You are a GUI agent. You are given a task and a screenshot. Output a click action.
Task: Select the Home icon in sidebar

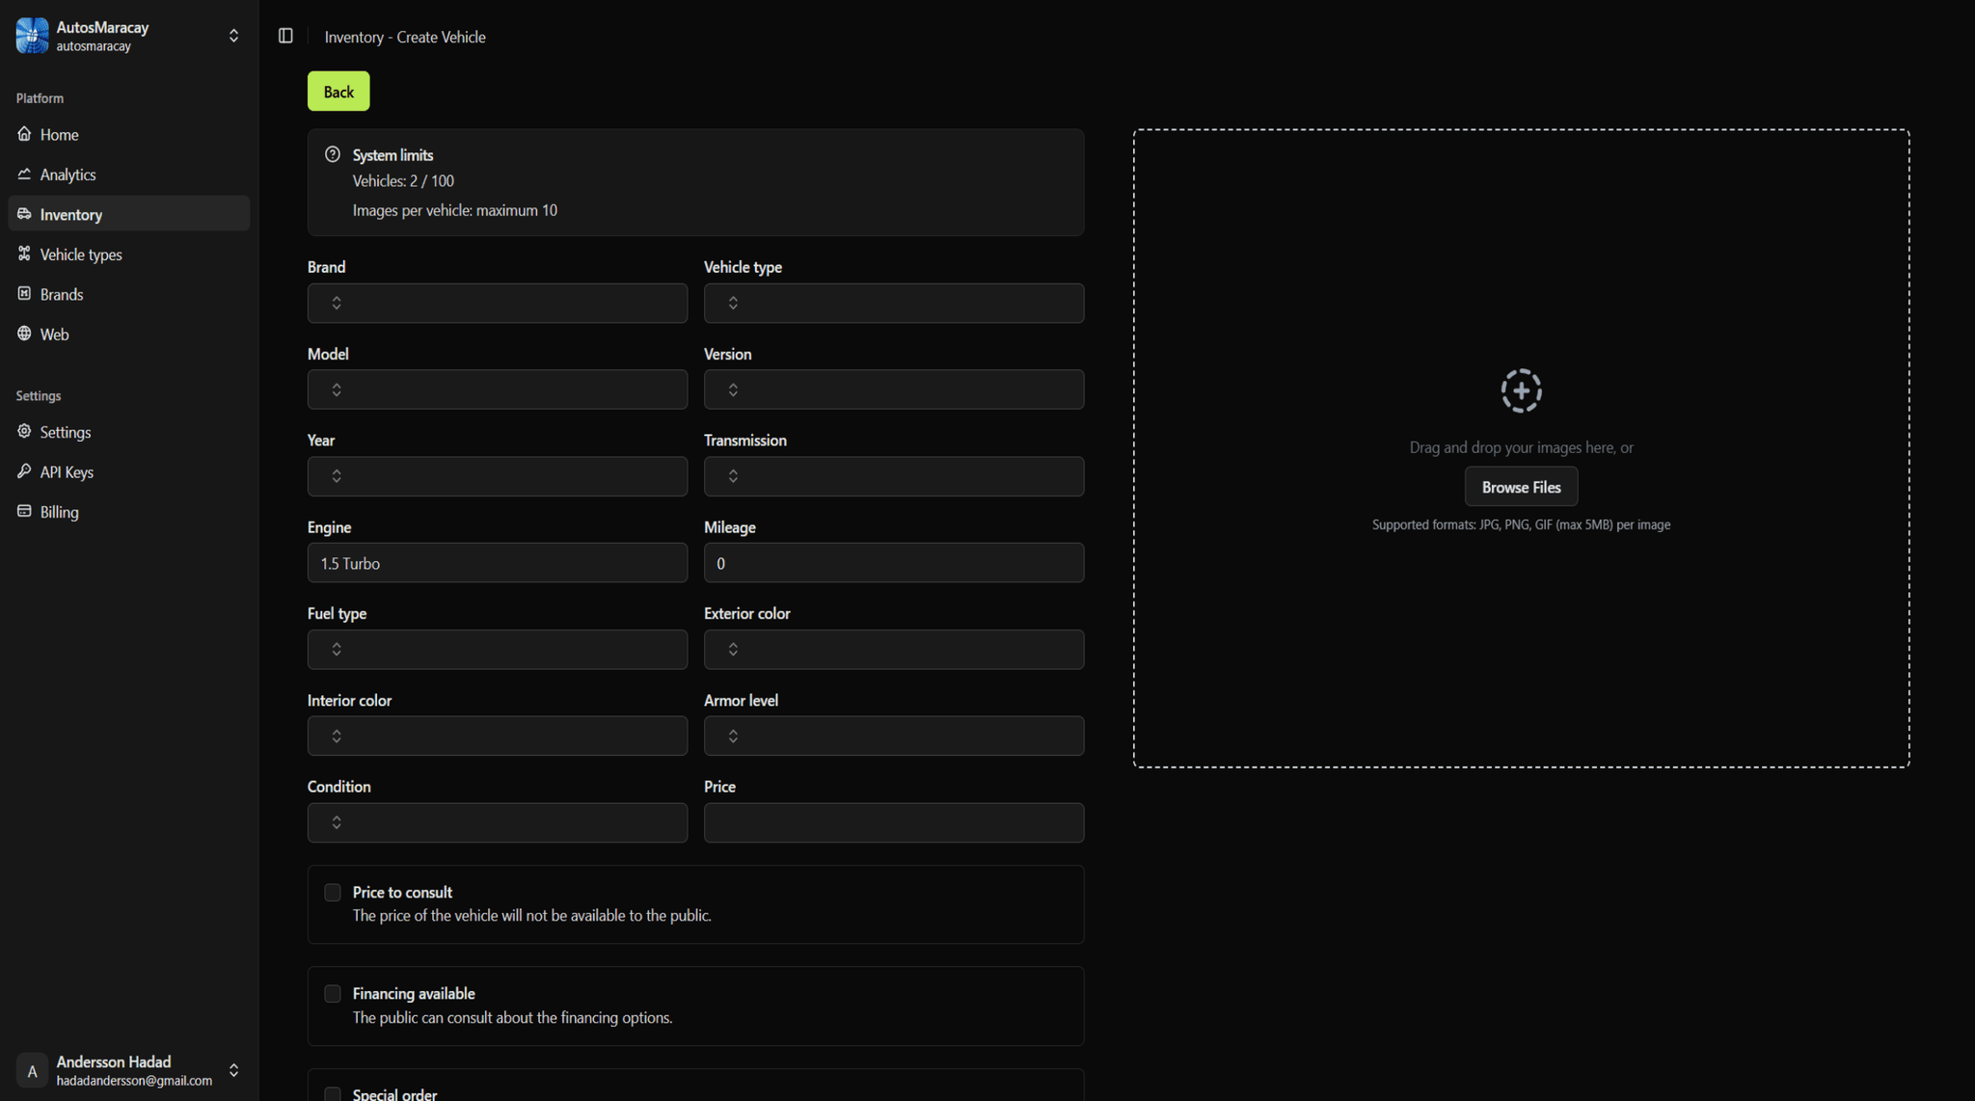[24, 134]
